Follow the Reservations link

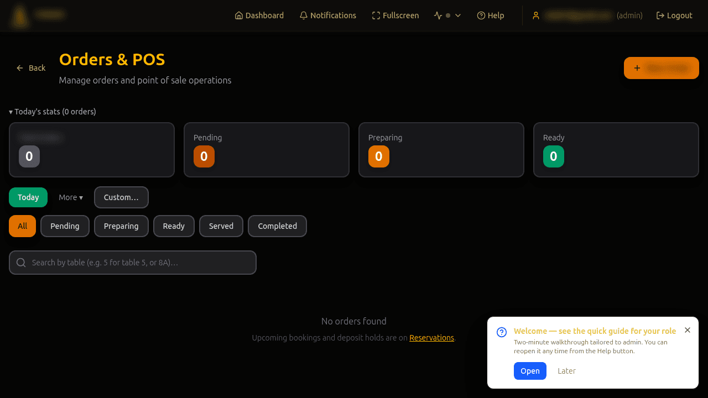(x=431, y=338)
